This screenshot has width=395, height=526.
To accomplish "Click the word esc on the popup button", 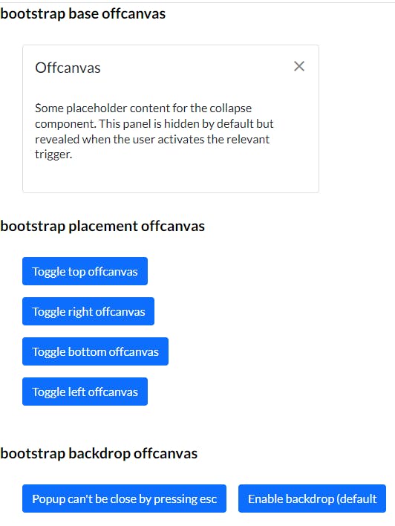I will [208, 499].
